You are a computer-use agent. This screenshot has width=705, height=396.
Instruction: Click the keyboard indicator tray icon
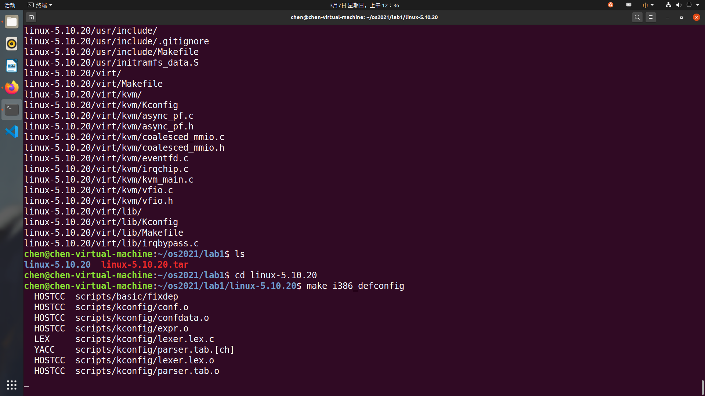[629, 5]
